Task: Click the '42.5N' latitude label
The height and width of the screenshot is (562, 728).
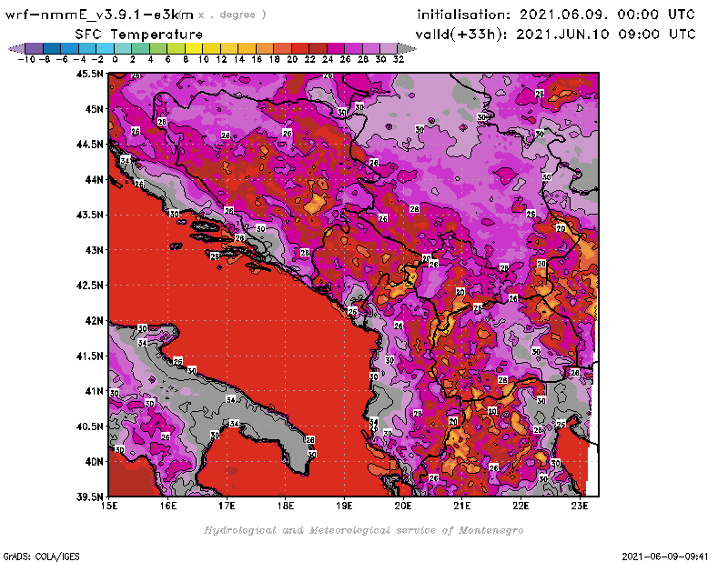Action: pos(89,285)
